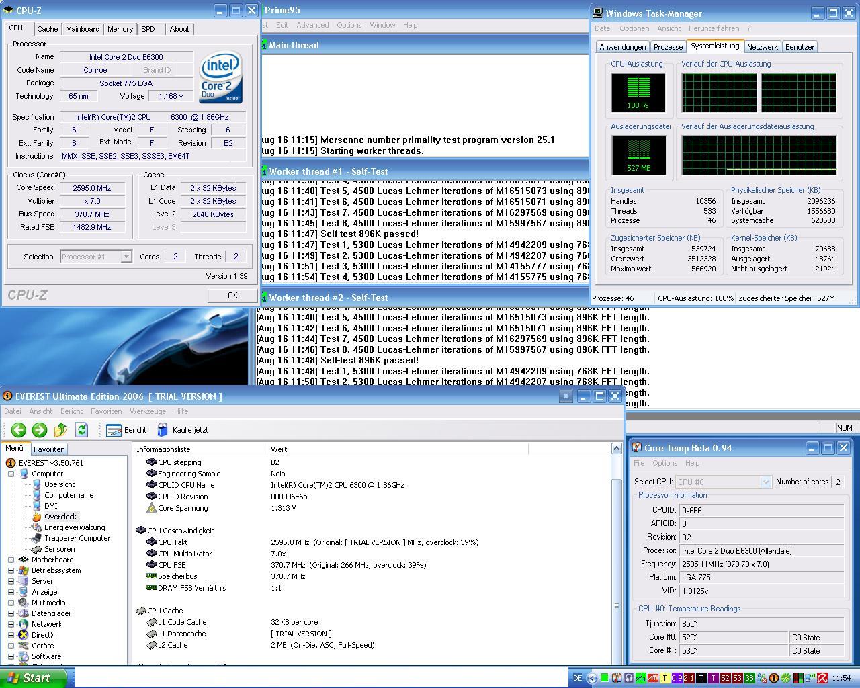Click the green tray icon showing 38

click(749, 678)
